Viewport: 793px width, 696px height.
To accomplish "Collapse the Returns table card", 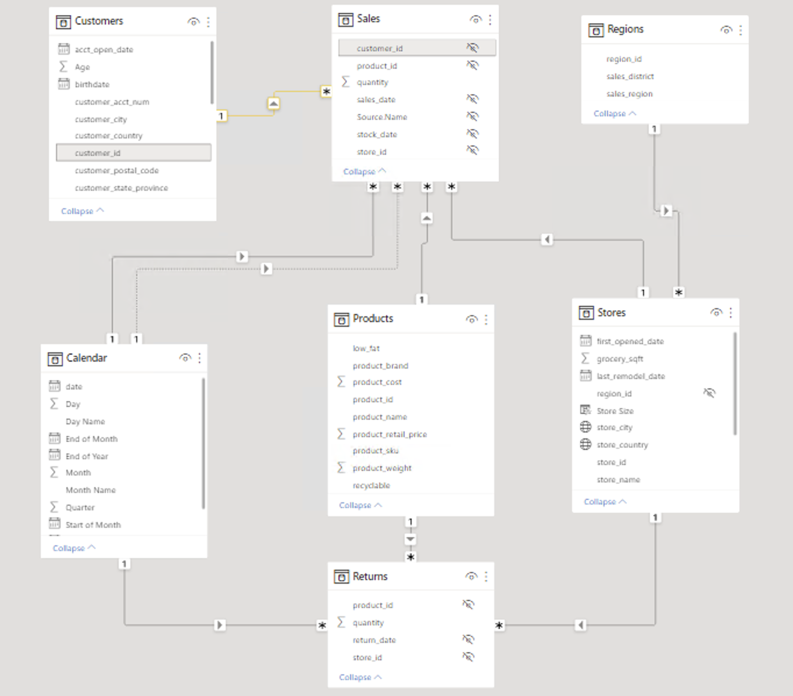I will point(360,677).
